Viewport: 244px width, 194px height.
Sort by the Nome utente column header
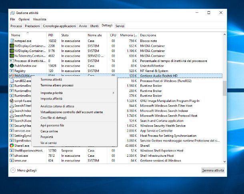96,35
